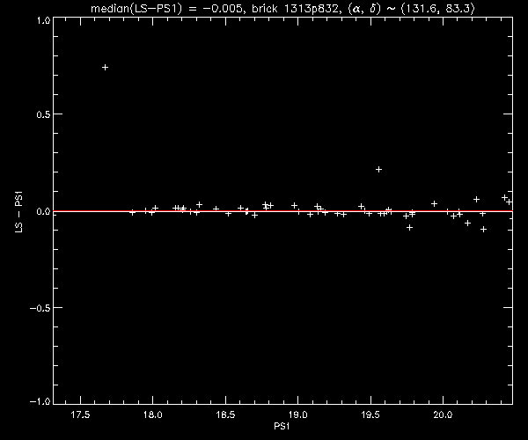
Task: Click the y-axis tick label −0.5
Action: click(40, 308)
